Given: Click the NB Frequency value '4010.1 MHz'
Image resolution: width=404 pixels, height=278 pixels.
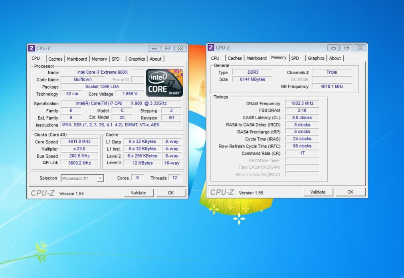Looking at the screenshot, I should [332, 87].
